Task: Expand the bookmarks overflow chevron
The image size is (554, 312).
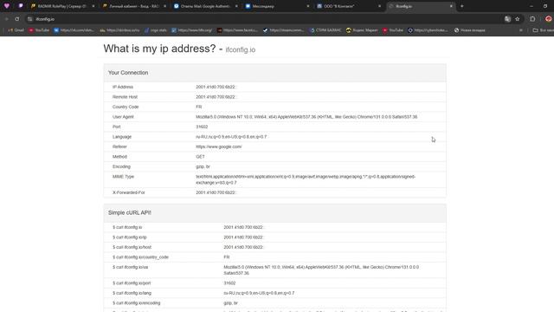Action: click(521, 30)
